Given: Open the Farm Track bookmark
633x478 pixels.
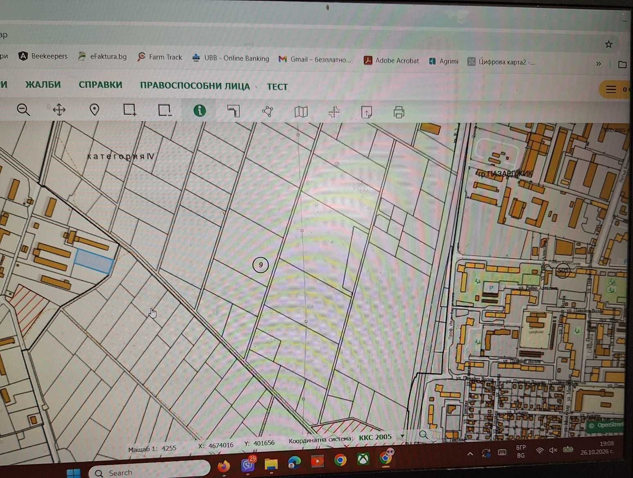Looking at the screenshot, I should pos(160,57).
